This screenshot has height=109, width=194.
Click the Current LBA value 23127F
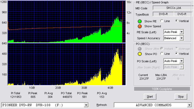click(x=144, y=79)
